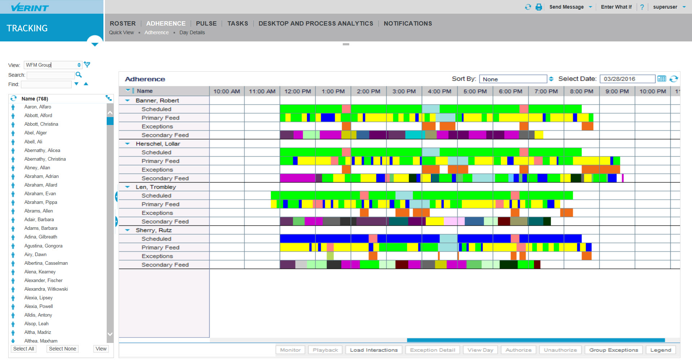Image resolution: width=692 pixels, height=362 pixels.
Task: Click the print icon in top bar
Action: click(539, 7)
